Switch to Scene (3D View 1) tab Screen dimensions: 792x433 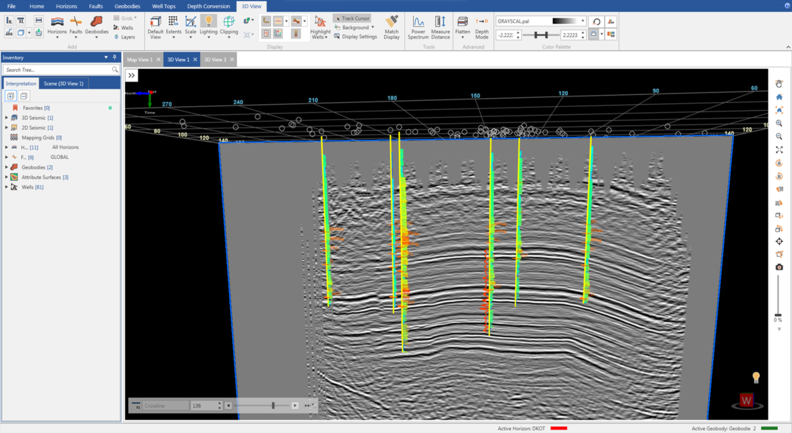pyautogui.click(x=64, y=84)
